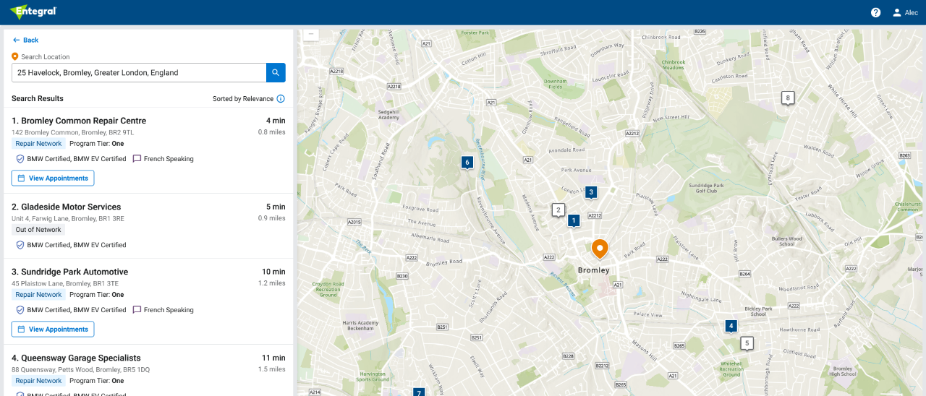Click Program Tier: One for Bromley Common
Viewport: 926px width, 396px height.
(97, 144)
